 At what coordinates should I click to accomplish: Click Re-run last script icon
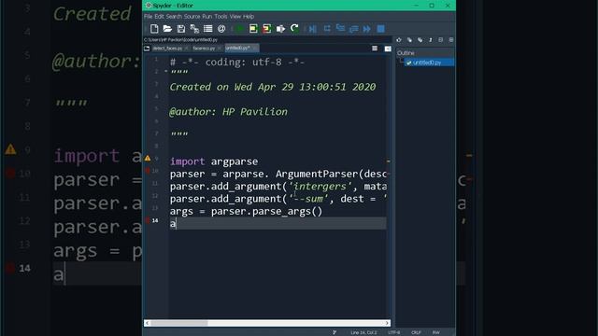point(294,29)
